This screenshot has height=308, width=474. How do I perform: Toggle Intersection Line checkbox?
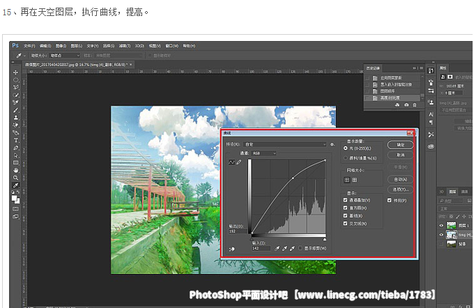click(x=345, y=224)
